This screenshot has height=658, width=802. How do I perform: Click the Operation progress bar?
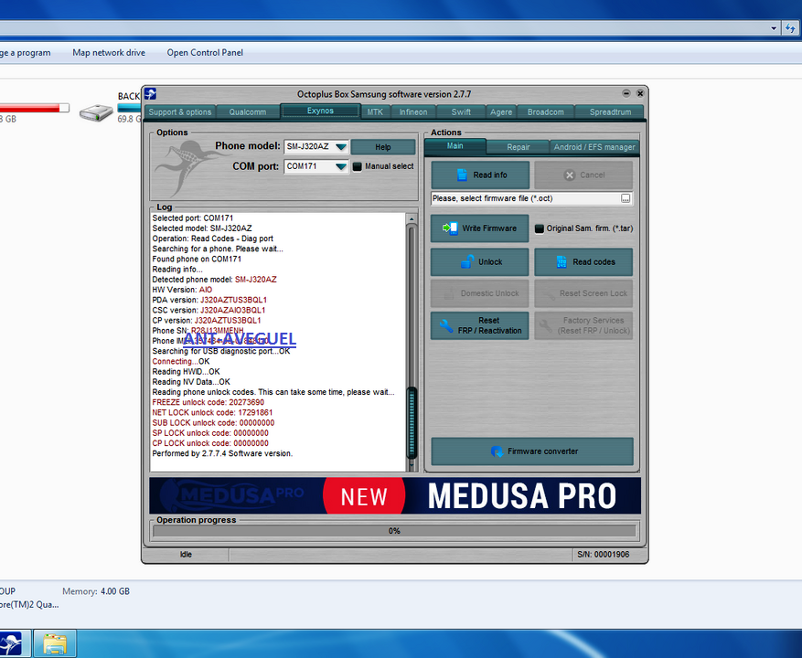pyautogui.click(x=394, y=531)
